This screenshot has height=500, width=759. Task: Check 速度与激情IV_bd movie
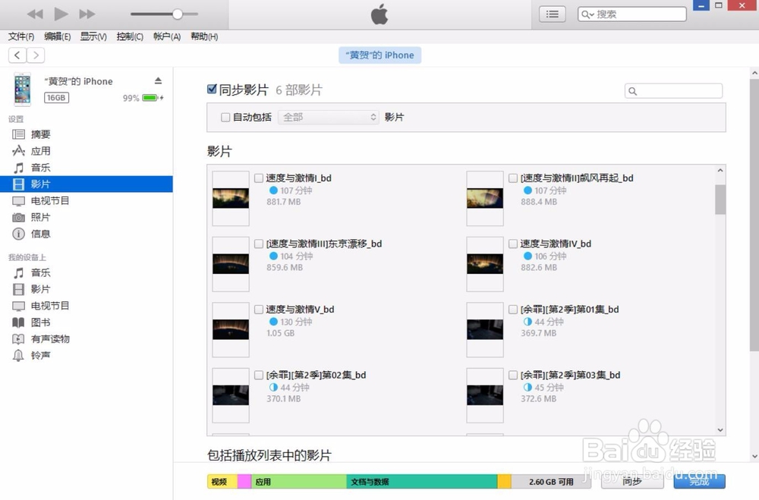(x=513, y=244)
